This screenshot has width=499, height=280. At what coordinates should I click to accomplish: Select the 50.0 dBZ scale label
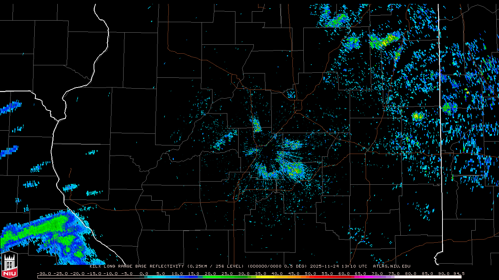tap(310, 273)
